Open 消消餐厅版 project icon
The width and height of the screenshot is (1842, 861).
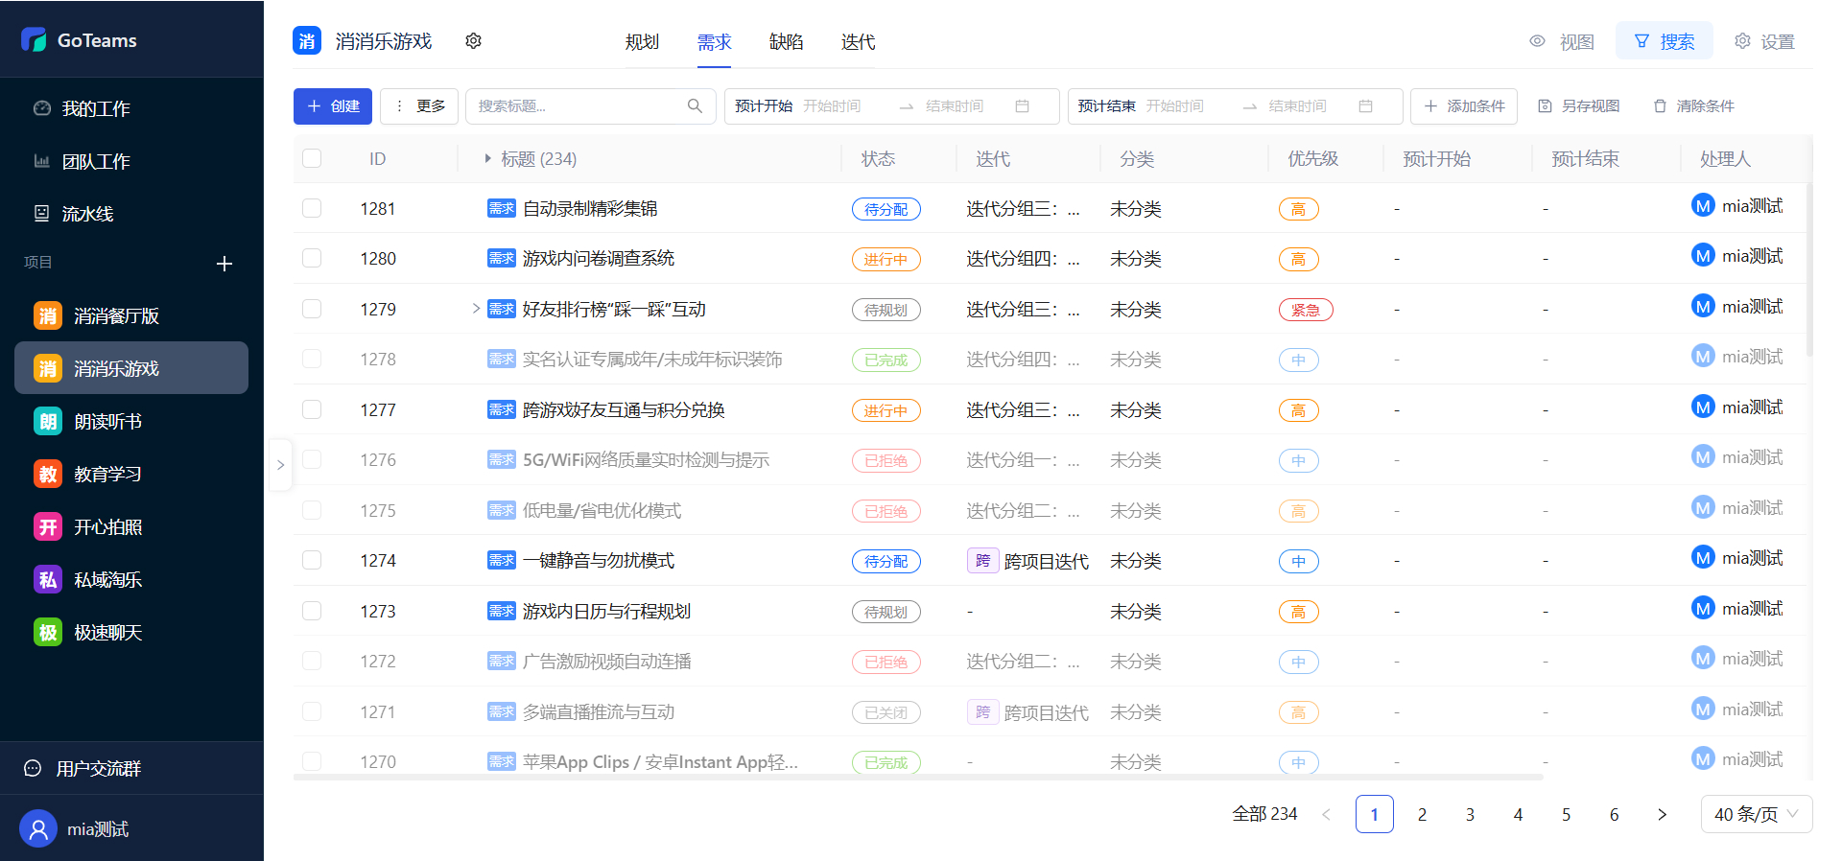[x=48, y=316]
